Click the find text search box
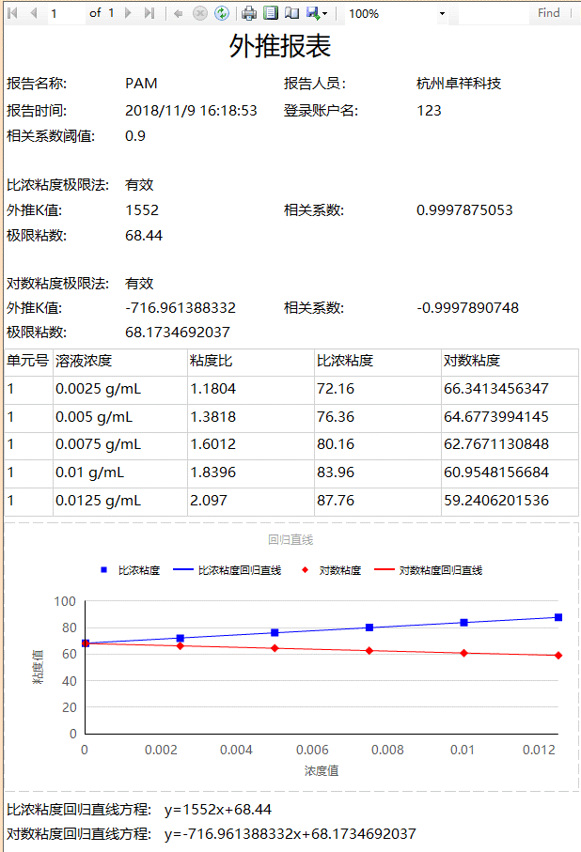The image size is (581, 852). click(x=493, y=13)
